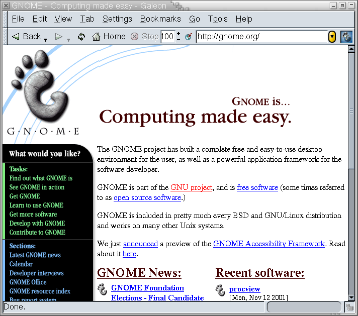Open the announced link
358x316 pixels.
pos(140,244)
